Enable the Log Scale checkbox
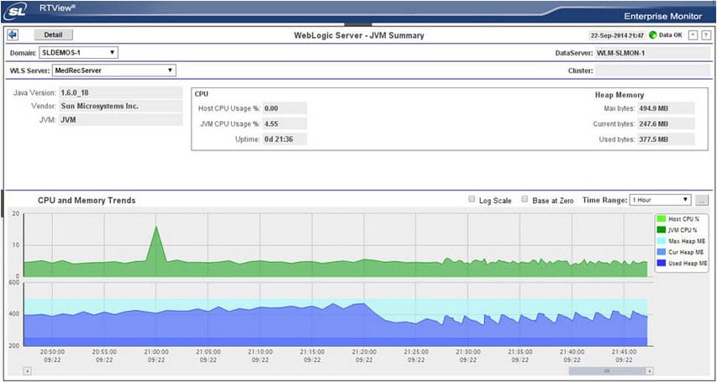The width and height of the screenshot is (717, 382). tap(472, 199)
